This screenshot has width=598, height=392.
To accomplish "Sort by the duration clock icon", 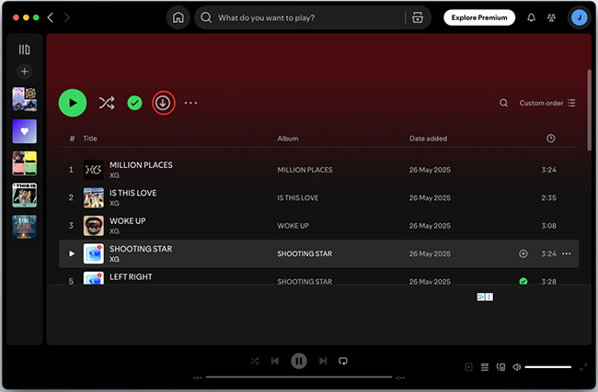I will 550,139.
